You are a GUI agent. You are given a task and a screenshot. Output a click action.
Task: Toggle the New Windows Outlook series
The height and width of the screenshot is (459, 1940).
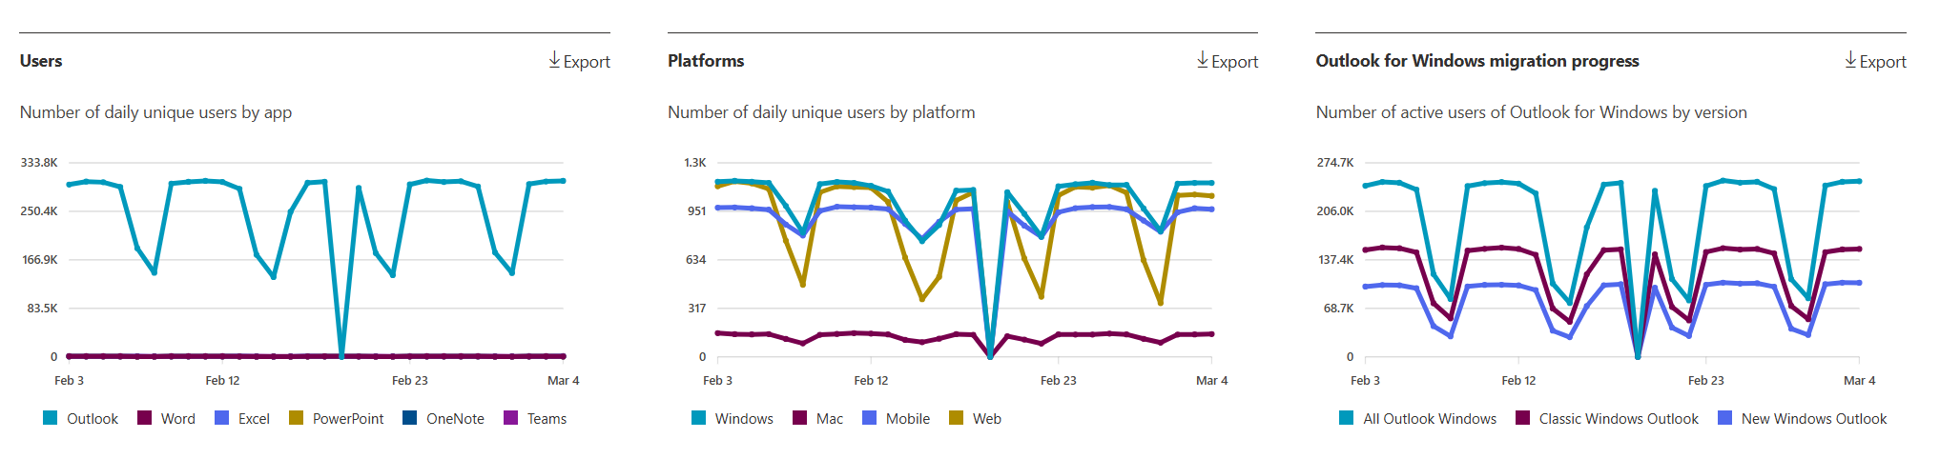click(1803, 418)
